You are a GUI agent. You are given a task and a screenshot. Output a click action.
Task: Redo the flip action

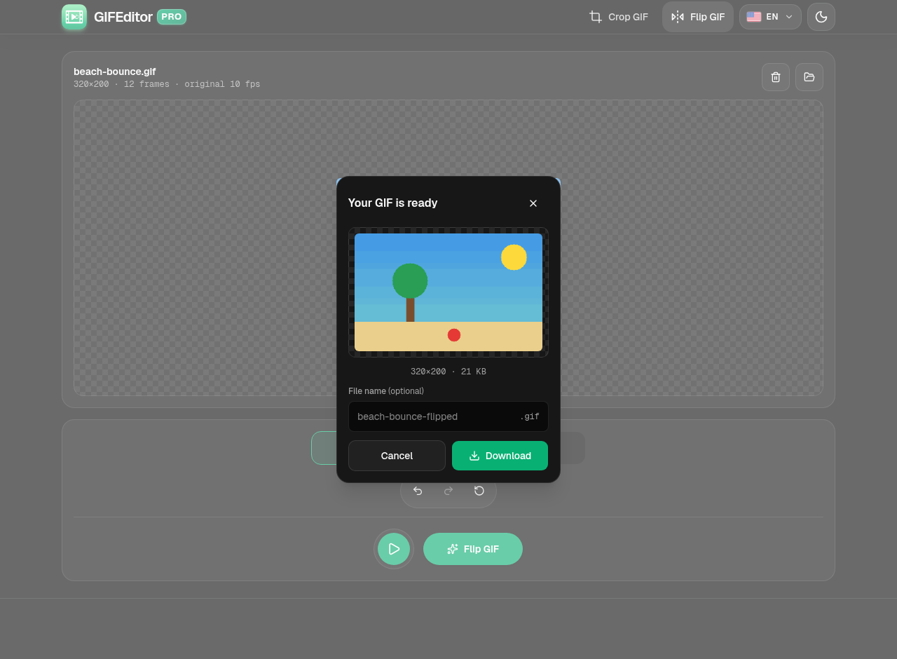[448, 491]
